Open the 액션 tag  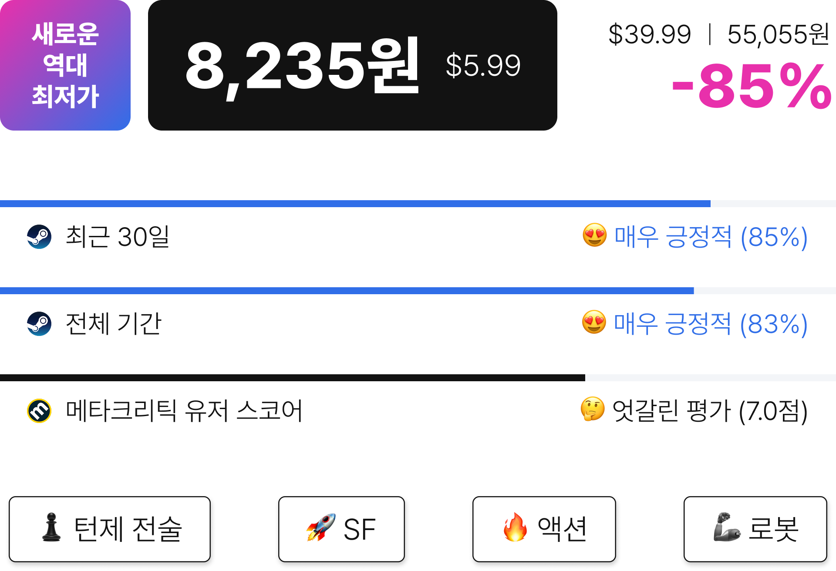tap(544, 529)
